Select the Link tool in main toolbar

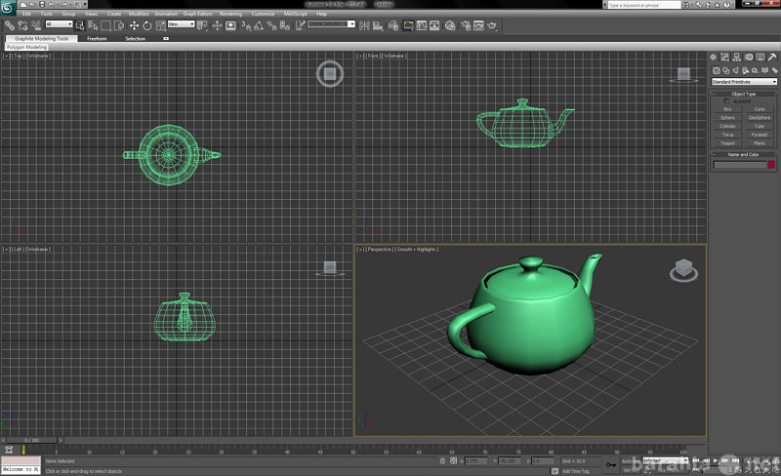pos(10,25)
